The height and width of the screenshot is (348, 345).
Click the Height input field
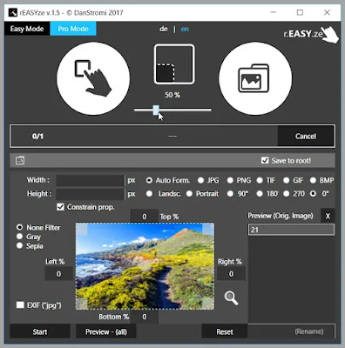tap(90, 194)
